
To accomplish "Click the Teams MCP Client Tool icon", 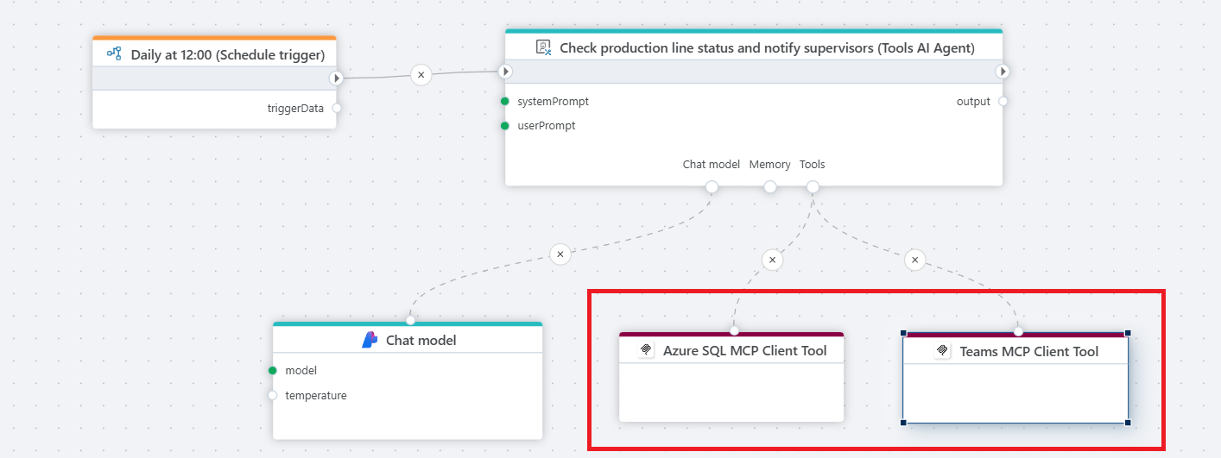I will [x=943, y=351].
